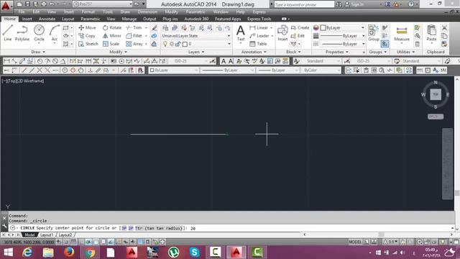Expand the Draw panel
The width and height of the screenshot is (460, 259).
38,52
